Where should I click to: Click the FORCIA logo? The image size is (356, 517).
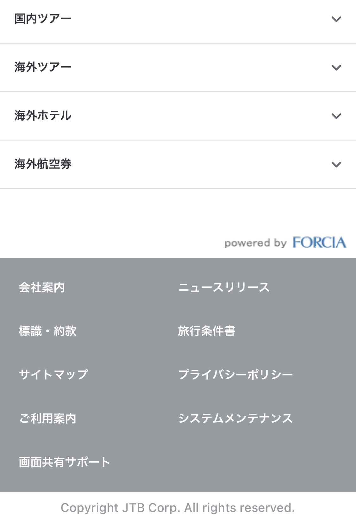click(x=319, y=242)
